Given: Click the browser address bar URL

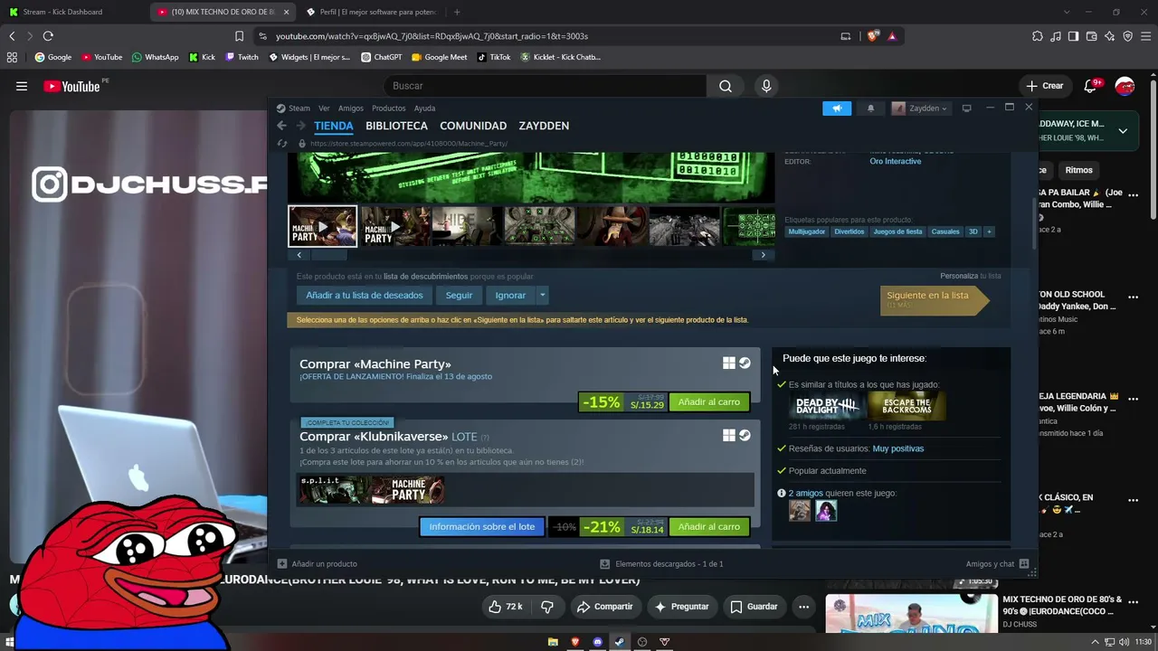Looking at the screenshot, I should coord(432,36).
